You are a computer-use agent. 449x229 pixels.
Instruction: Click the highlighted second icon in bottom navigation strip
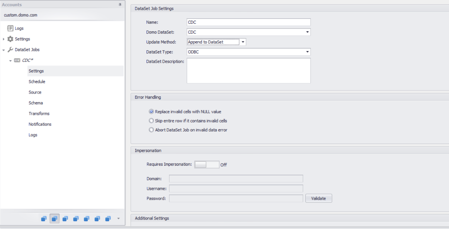click(54, 219)
